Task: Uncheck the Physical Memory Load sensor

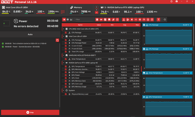Action: [66, 94]
